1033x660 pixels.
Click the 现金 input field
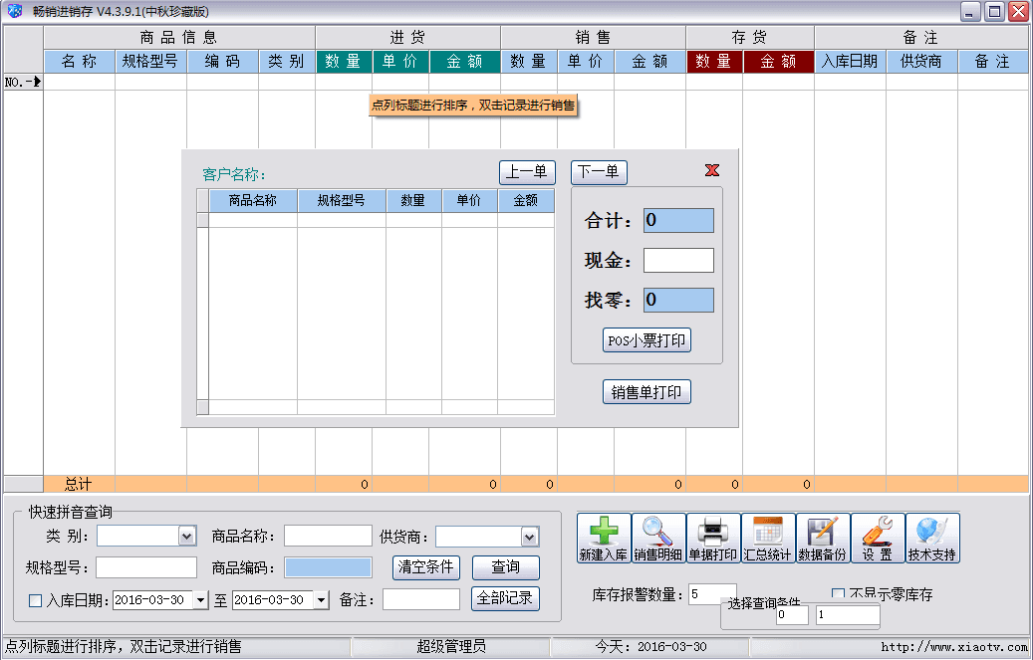(x=678, y=261)
